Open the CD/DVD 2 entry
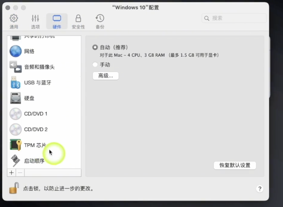This screenshot has height=207, width=283. pos(44,129)
